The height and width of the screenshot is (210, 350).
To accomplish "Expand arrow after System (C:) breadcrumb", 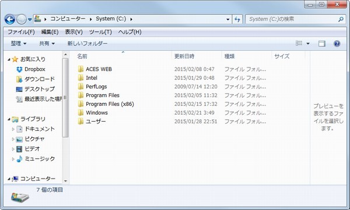I will [x=131, y=19].
